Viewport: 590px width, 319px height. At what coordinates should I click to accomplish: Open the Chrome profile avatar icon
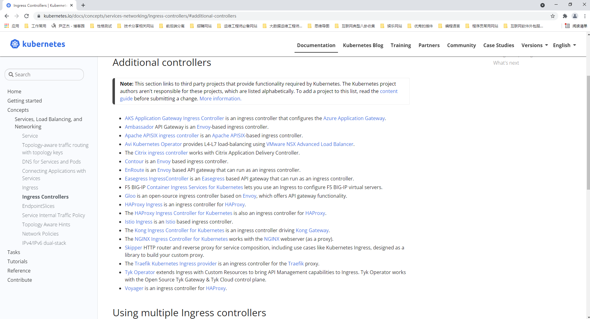click(575, 16)
